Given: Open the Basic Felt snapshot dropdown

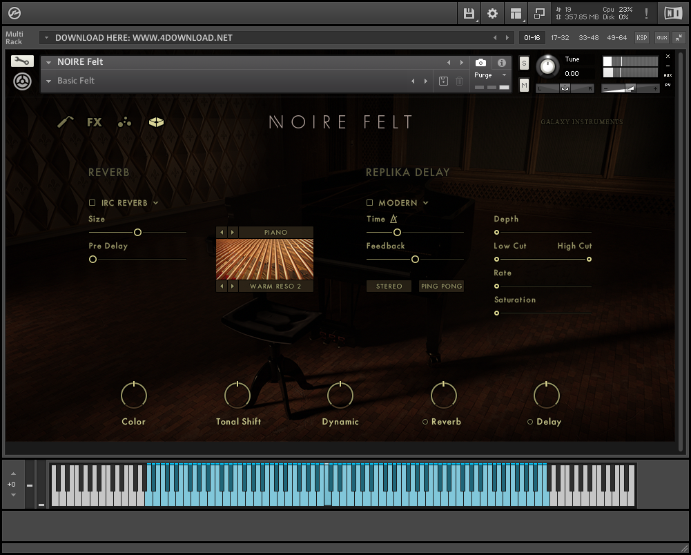Looking at the screenshot, I should point(49,81).
